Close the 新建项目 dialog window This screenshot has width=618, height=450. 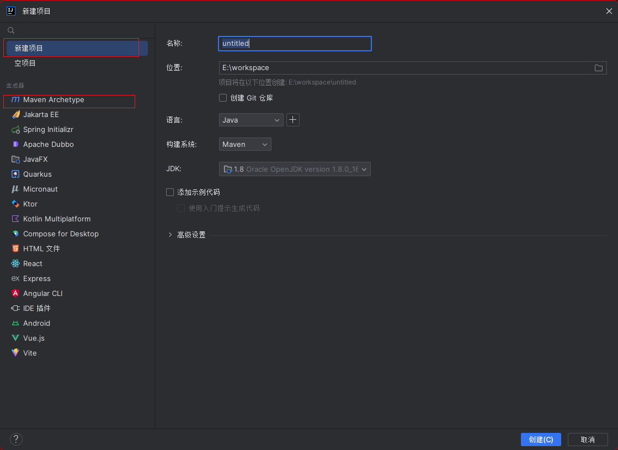tap(609, 11)
